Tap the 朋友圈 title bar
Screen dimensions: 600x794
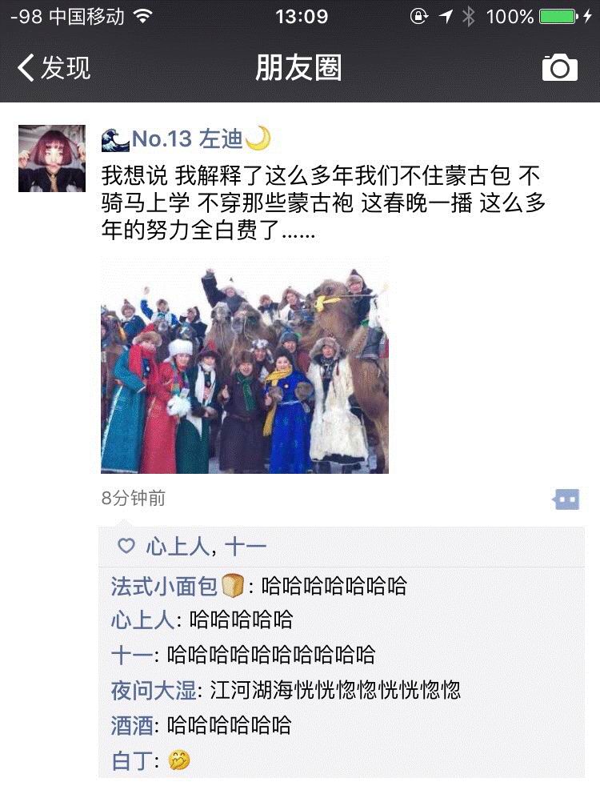pyautogui.click(x=298, y=67)
